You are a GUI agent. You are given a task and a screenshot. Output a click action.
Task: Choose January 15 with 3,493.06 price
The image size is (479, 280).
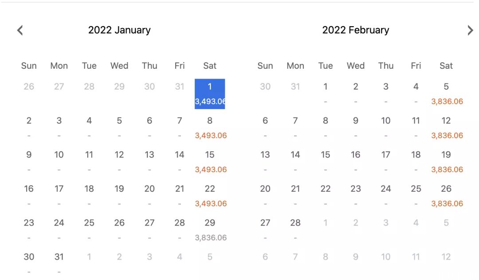point(210,162)
